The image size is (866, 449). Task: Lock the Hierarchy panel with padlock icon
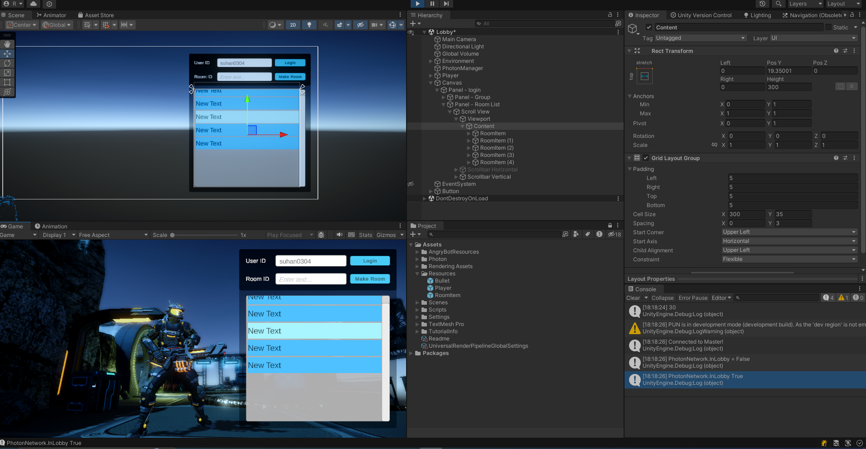pos(610,15)
